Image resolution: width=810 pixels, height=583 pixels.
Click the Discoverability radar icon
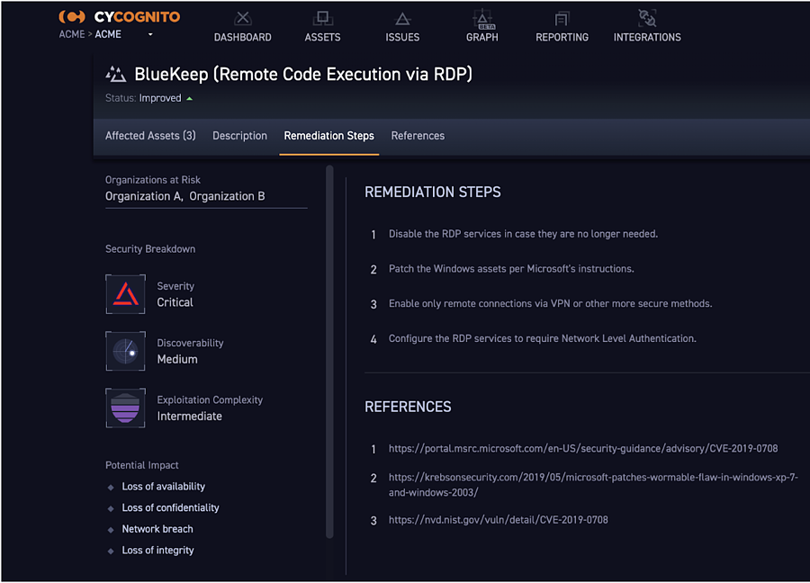(x=125, y=351)
